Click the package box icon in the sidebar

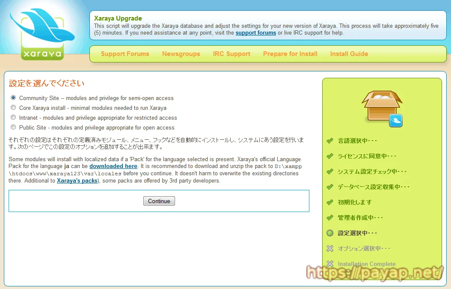[382, 107]
